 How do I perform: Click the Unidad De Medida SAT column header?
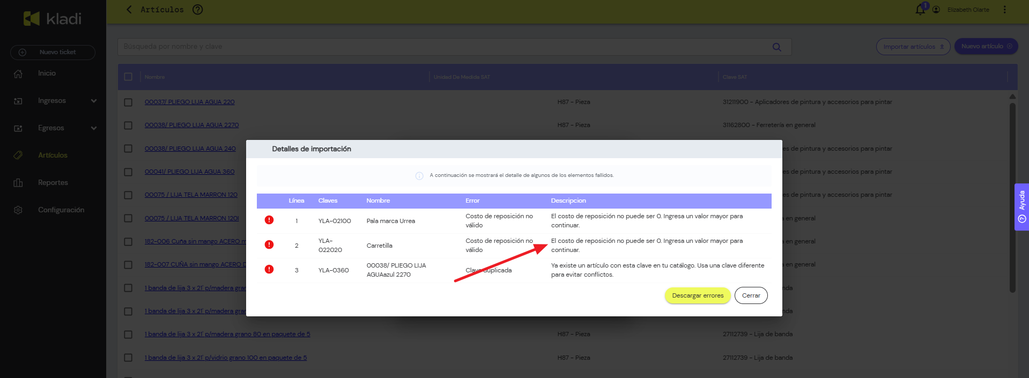click(462, 77)
